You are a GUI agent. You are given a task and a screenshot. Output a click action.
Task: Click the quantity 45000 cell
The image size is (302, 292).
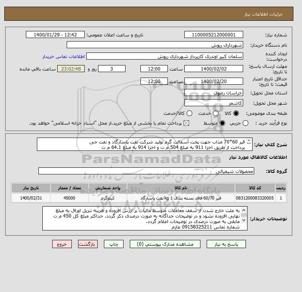(x=69, y=198)
